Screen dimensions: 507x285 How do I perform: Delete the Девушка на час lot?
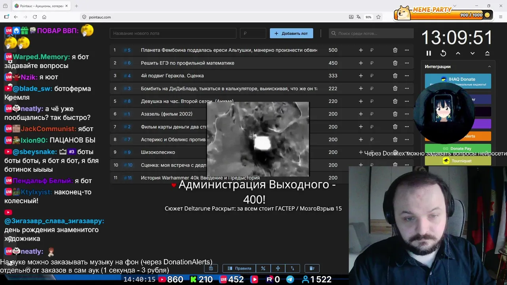pyautogui.click(x=395, y=101)
